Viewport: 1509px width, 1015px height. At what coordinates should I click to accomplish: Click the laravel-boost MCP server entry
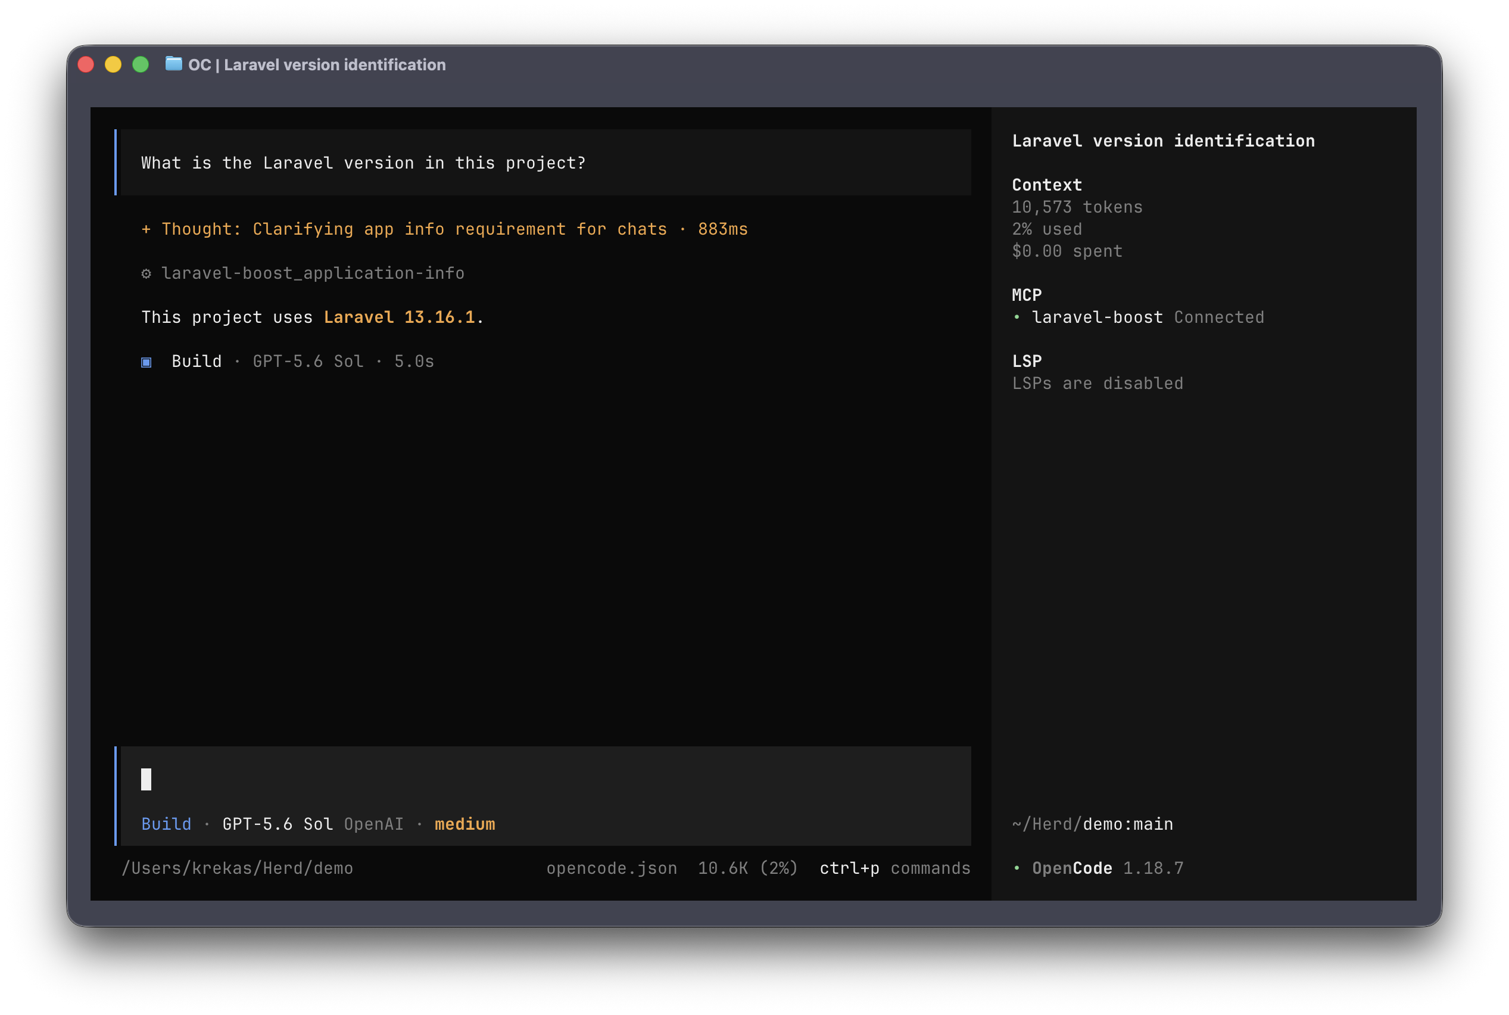[1097, 317]
